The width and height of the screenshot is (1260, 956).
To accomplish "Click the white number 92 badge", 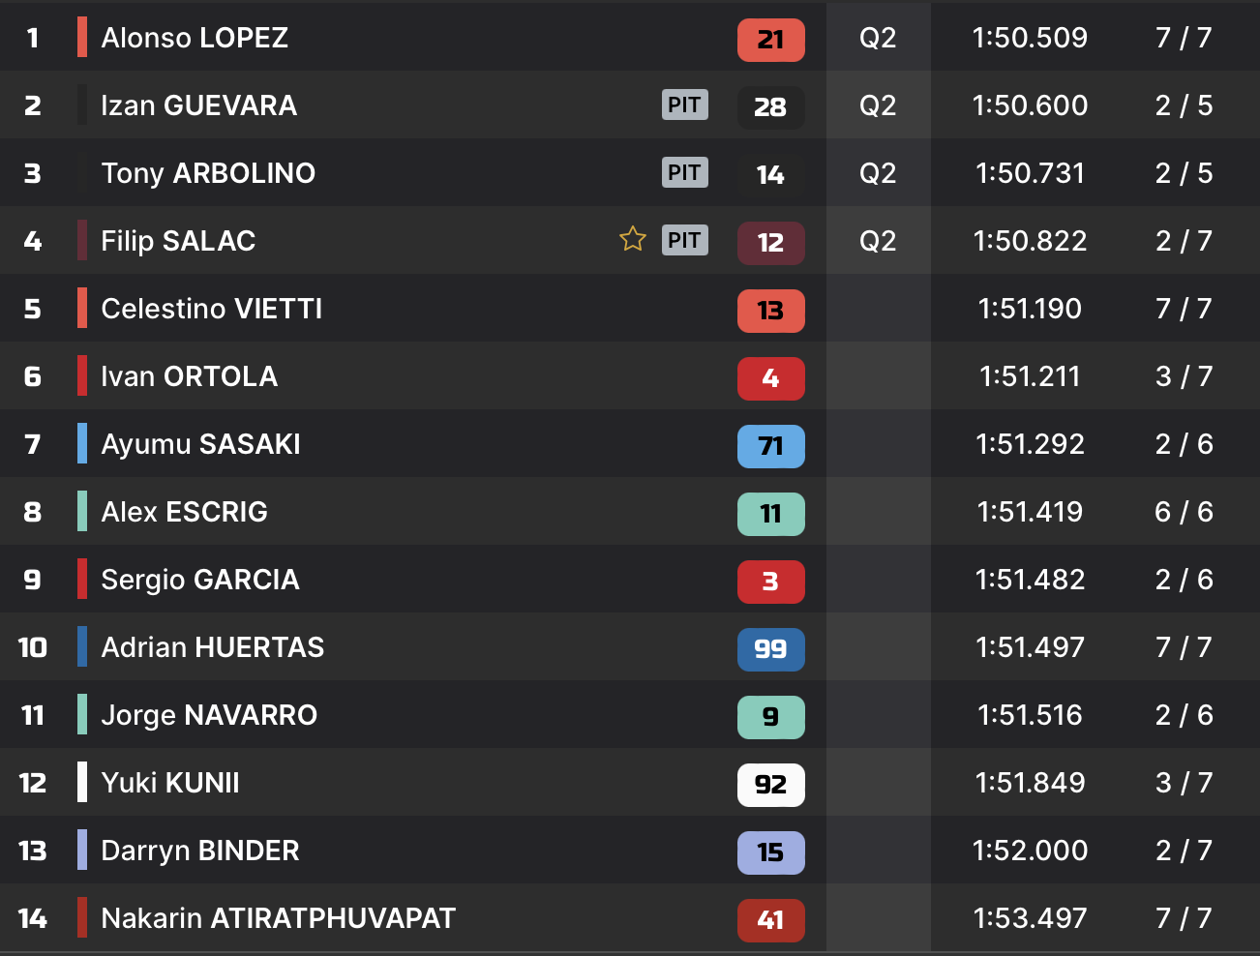I will (x=770, y=785).
